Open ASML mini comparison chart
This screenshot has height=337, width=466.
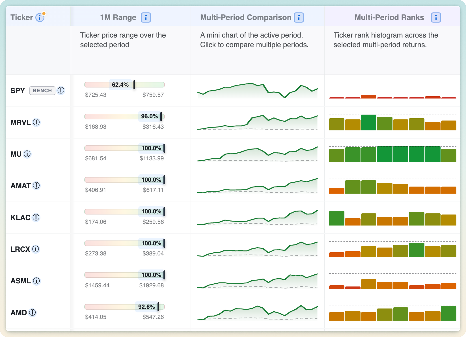click(x=258, y=281)
